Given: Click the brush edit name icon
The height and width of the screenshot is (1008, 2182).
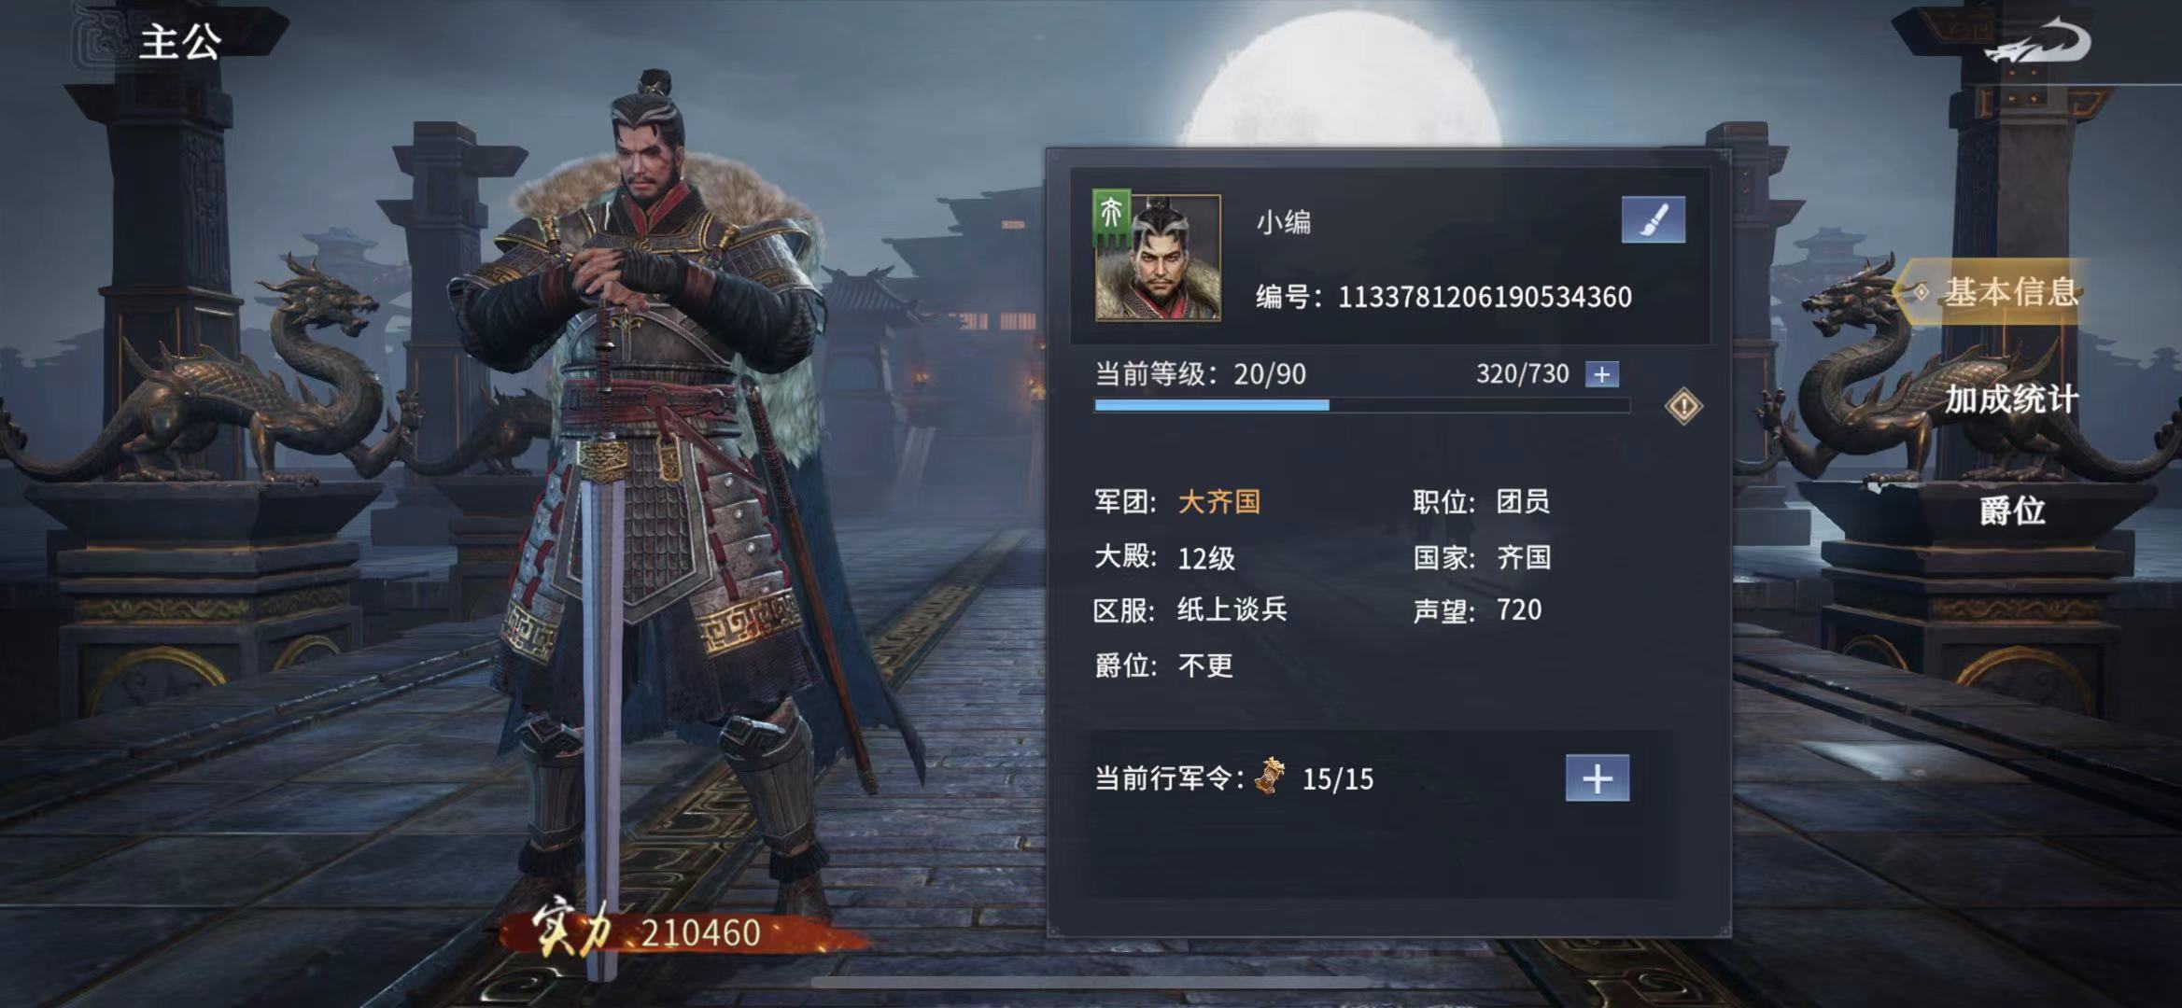Looking at the screenshot, I should click(1653, 219).
